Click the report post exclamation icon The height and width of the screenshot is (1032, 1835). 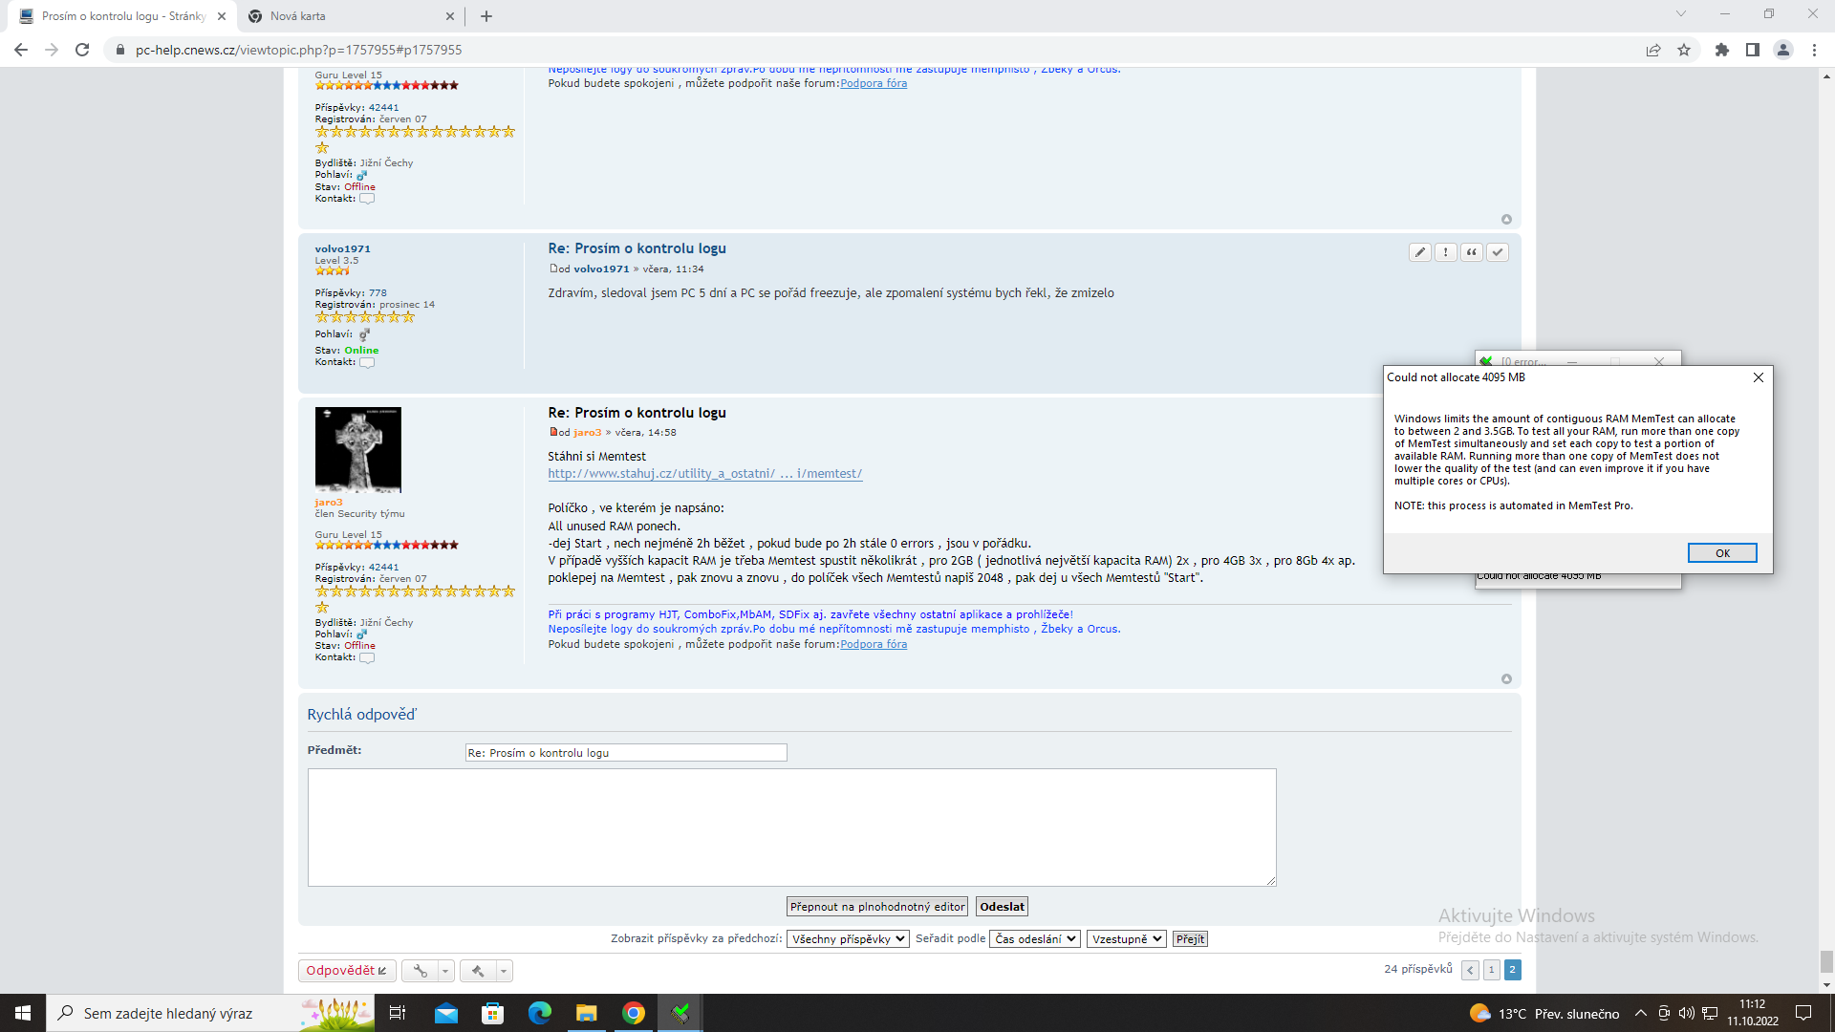click(1446, 252)
